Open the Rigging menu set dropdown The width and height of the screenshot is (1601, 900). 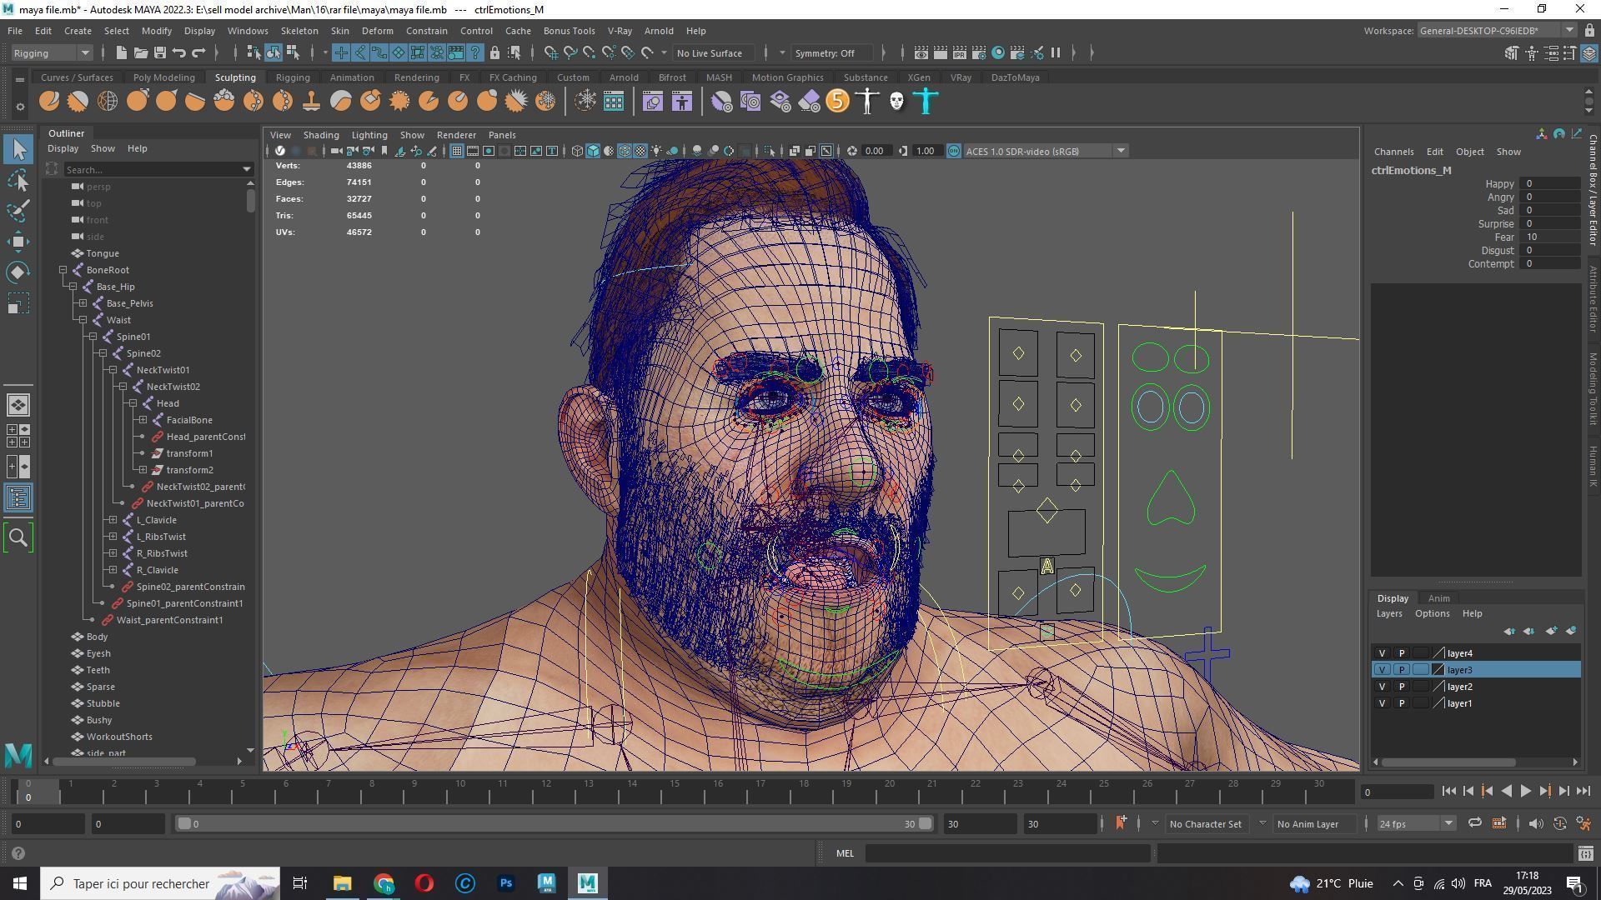[x=52, y=52]
